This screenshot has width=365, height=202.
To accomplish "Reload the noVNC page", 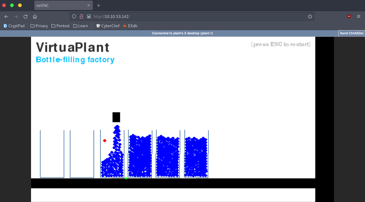I will point(25,16).
